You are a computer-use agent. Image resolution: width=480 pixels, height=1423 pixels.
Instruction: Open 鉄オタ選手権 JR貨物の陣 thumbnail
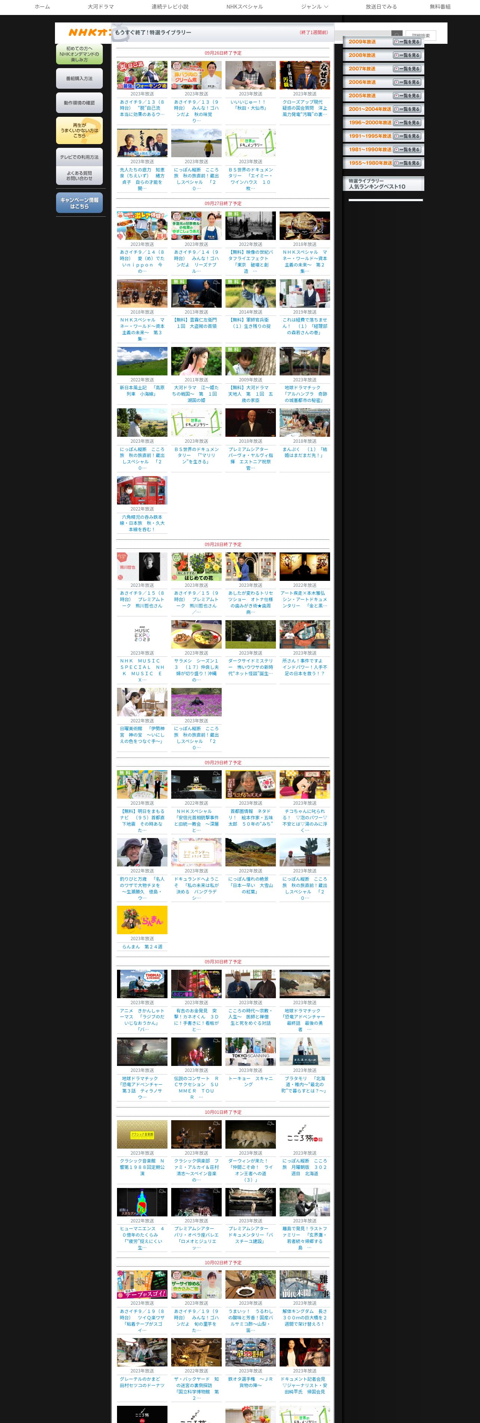tap(250, 1352)
